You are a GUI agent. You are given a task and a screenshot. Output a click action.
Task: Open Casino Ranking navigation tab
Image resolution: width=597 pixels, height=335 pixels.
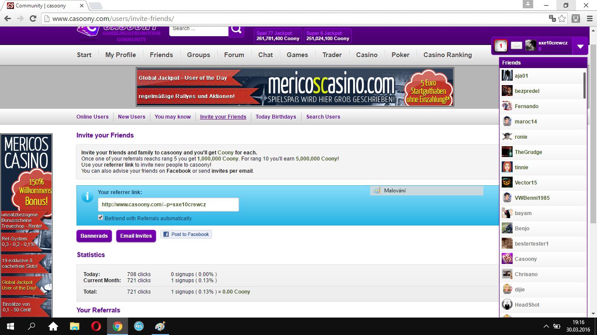[x=448, y=55]
